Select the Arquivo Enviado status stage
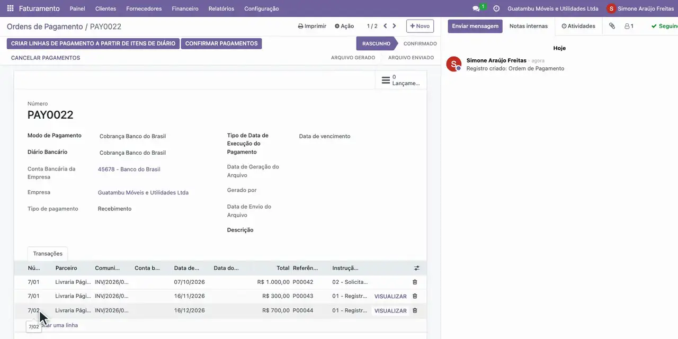 [411, 58]
